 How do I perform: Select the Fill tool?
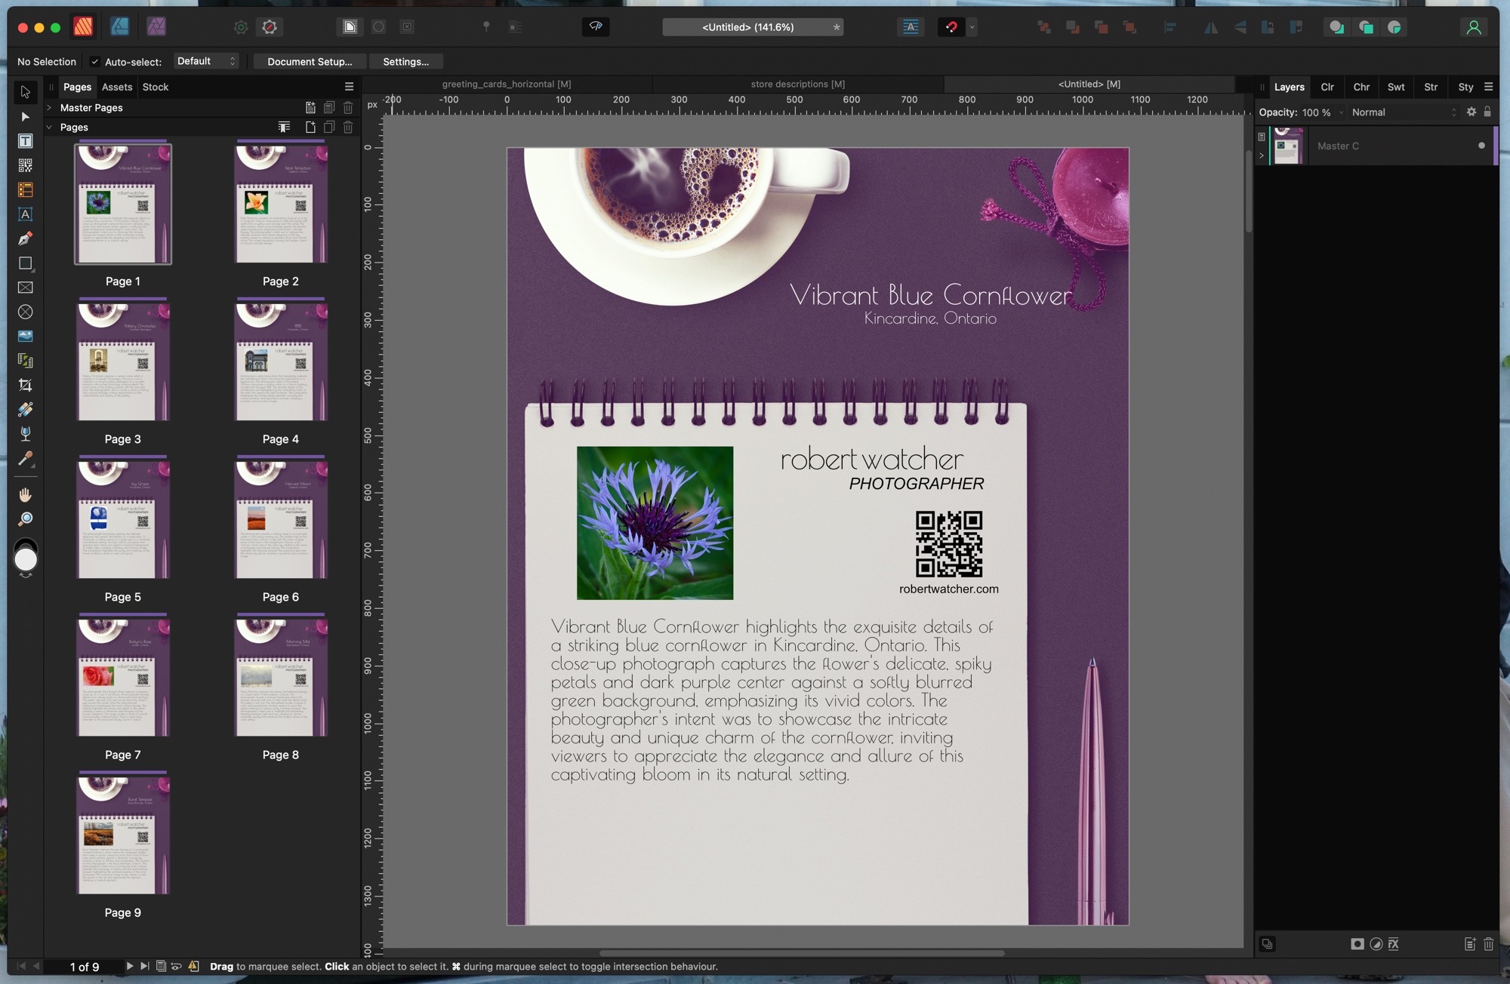[25, 409]
